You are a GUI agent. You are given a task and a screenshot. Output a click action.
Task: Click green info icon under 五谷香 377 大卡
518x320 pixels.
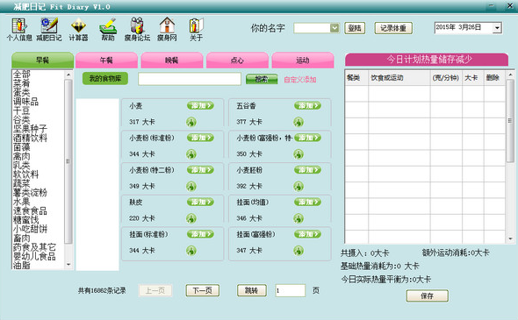pos(299,122)
